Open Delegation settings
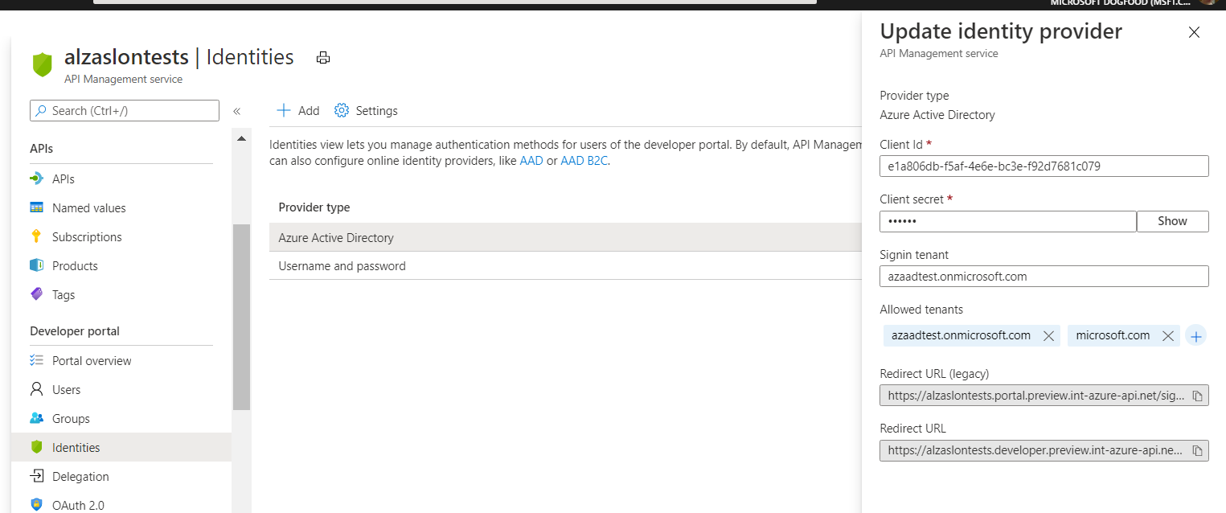This screenshot has width=1226, height=513. pyautogui.click(x=80, y=476)
